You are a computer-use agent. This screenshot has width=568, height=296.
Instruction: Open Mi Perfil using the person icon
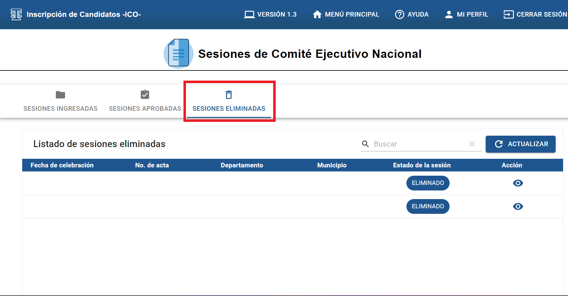click(x=449, y=14)
